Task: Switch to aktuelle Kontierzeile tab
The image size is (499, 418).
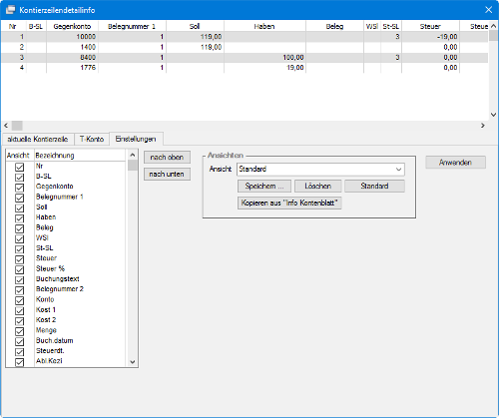Action: click(x=38, y=139)
